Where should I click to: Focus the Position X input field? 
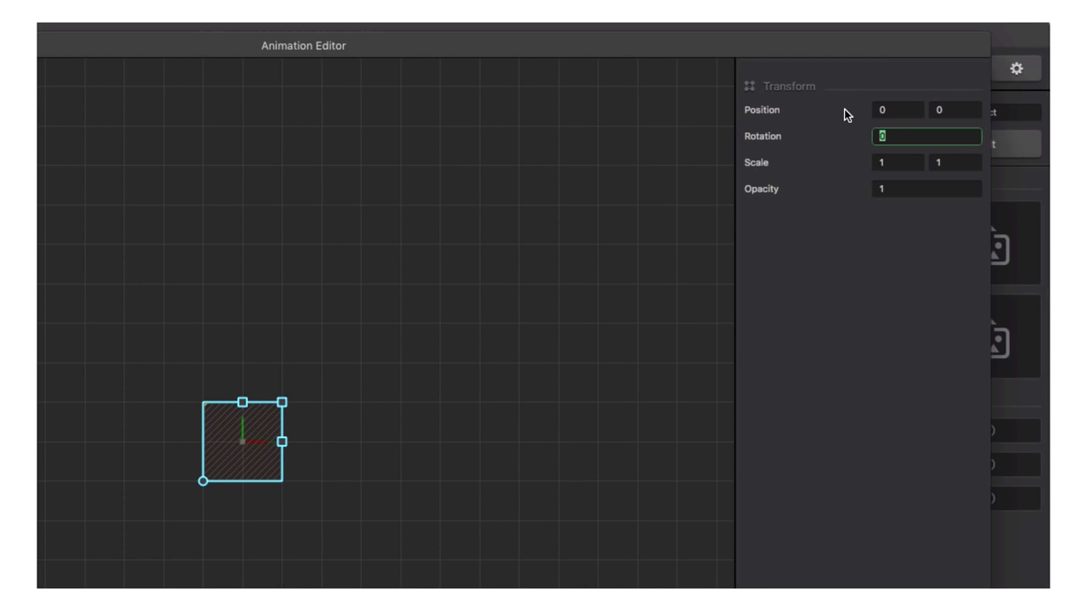click(898, 110)
